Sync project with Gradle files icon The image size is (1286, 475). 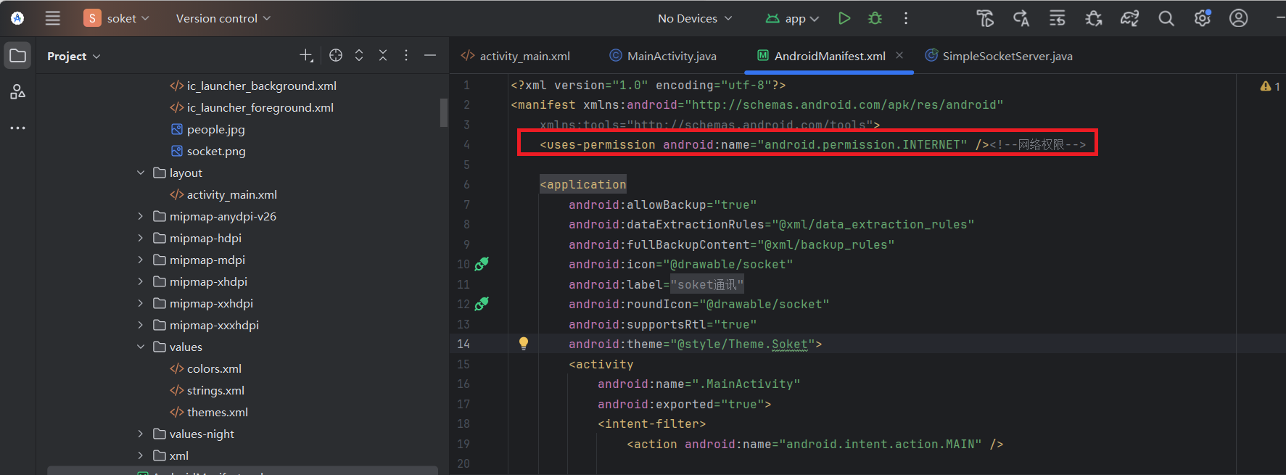tap(1130, 18)
